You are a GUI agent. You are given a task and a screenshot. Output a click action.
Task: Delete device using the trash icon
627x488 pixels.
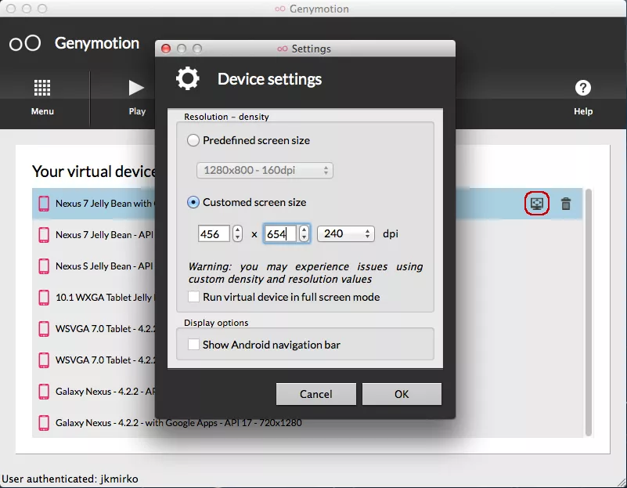[x=566, y=204]
